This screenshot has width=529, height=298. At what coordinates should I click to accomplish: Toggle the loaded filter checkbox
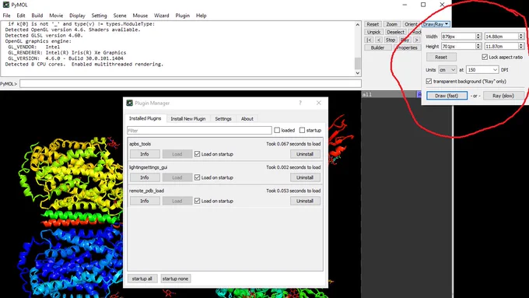(x=277, y=130)
